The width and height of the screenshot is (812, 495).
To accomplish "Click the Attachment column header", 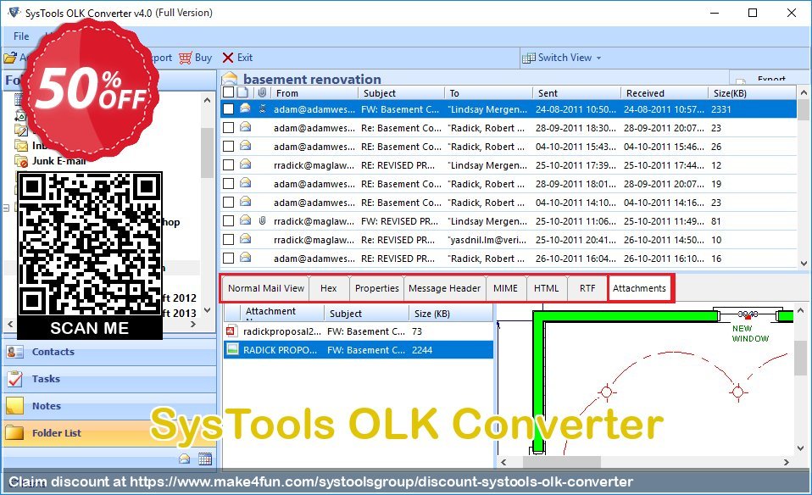I will (281, 313).
